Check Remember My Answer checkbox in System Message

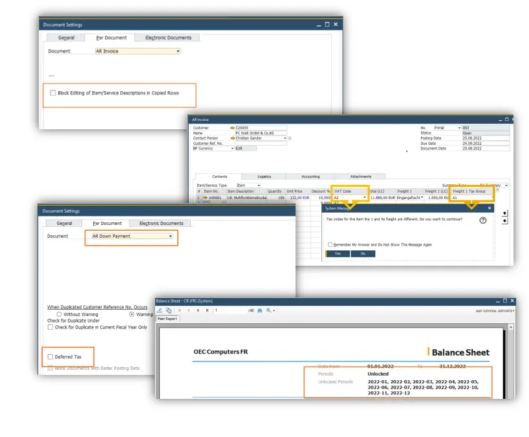tap(330, 244)
